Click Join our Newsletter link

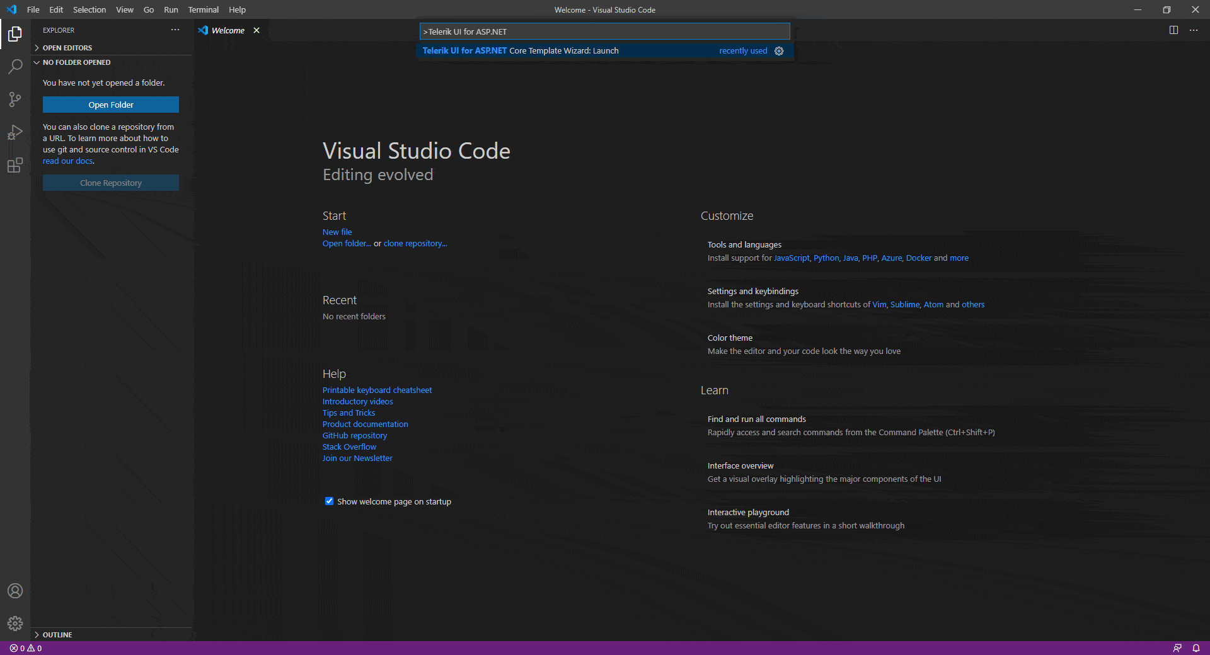tap(357, 458)
